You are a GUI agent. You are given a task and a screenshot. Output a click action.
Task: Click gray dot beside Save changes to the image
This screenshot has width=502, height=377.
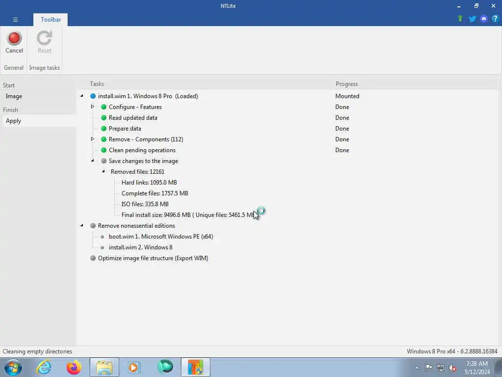click(x=104, y=161)
